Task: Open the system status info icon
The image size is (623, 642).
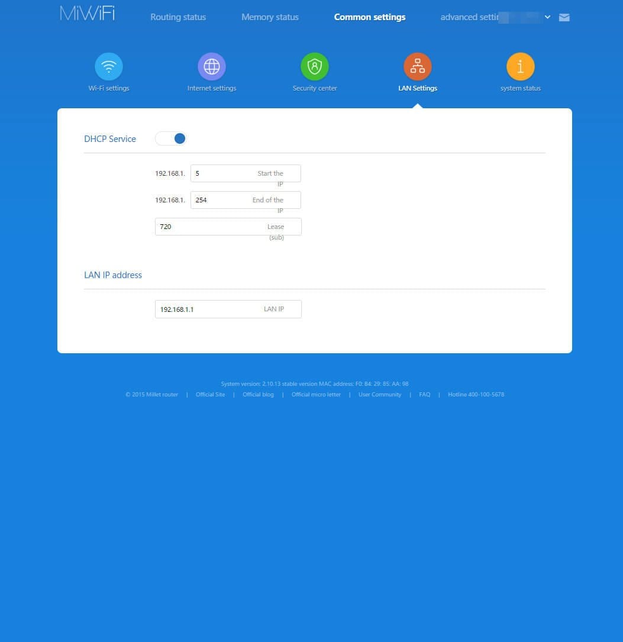Action: 521,67
